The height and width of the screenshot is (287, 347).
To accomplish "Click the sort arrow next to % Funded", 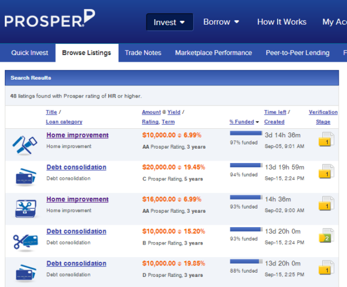I will coord(257,122).
